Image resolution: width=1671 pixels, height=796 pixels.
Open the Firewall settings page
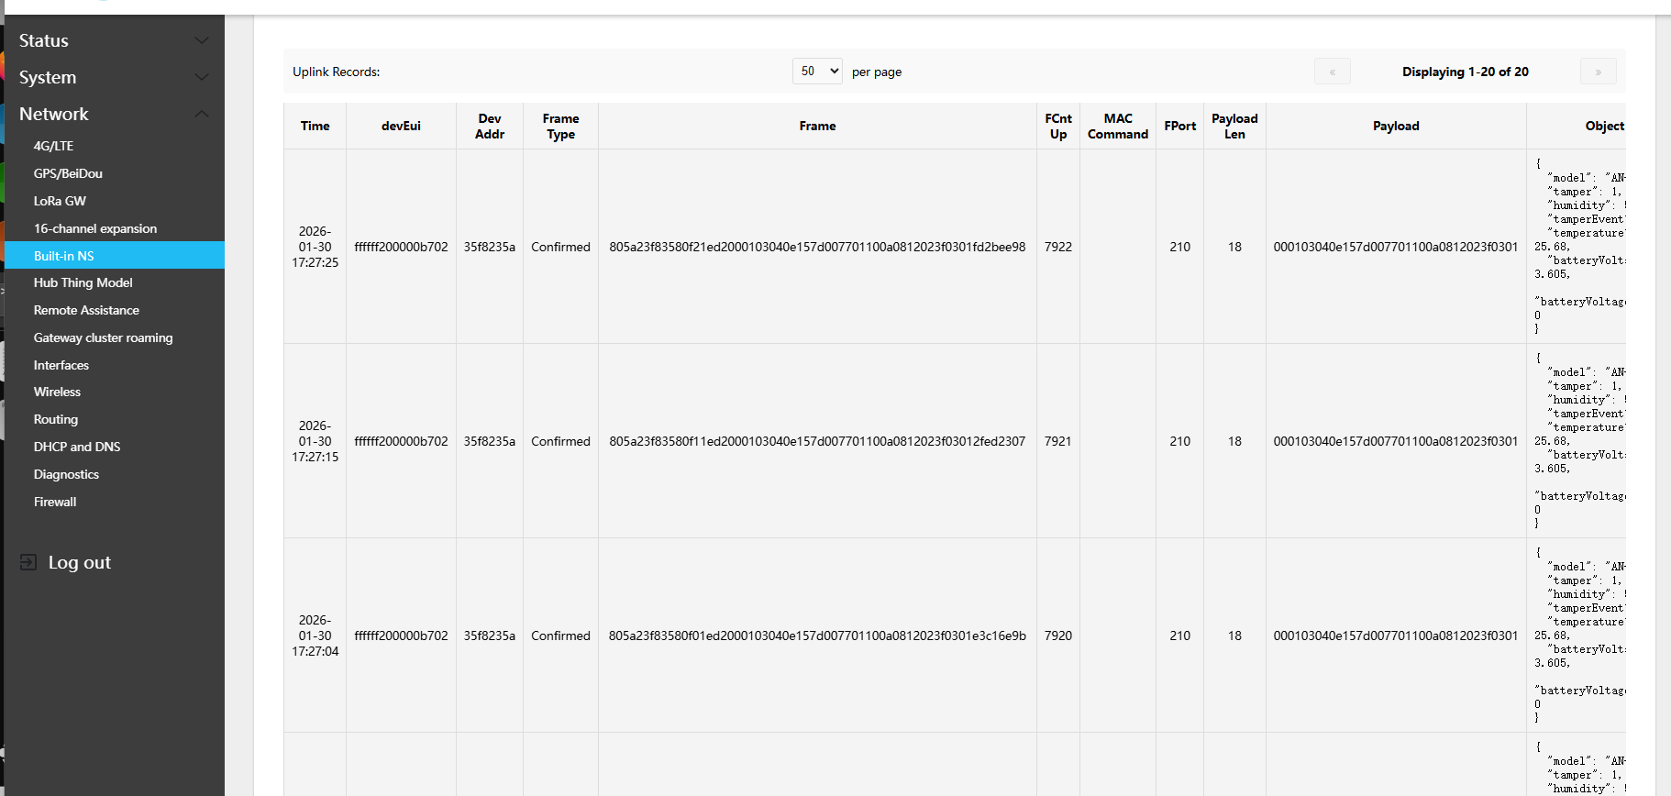[x=55, y=502]
